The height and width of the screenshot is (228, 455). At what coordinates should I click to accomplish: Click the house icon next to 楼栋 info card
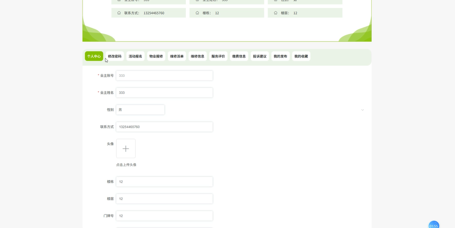[x=197, y=13]
